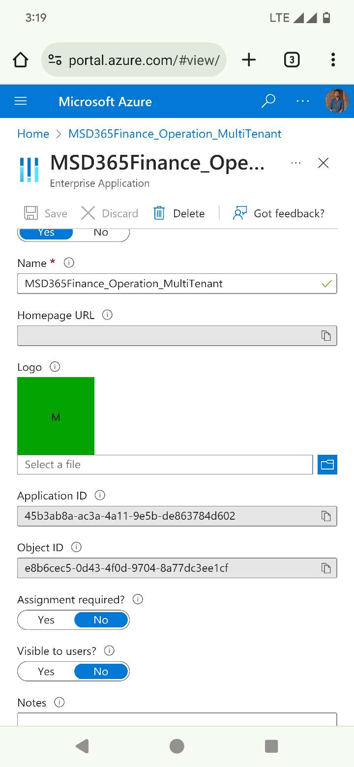Close the Enterprise Application blade

(323, 163)
